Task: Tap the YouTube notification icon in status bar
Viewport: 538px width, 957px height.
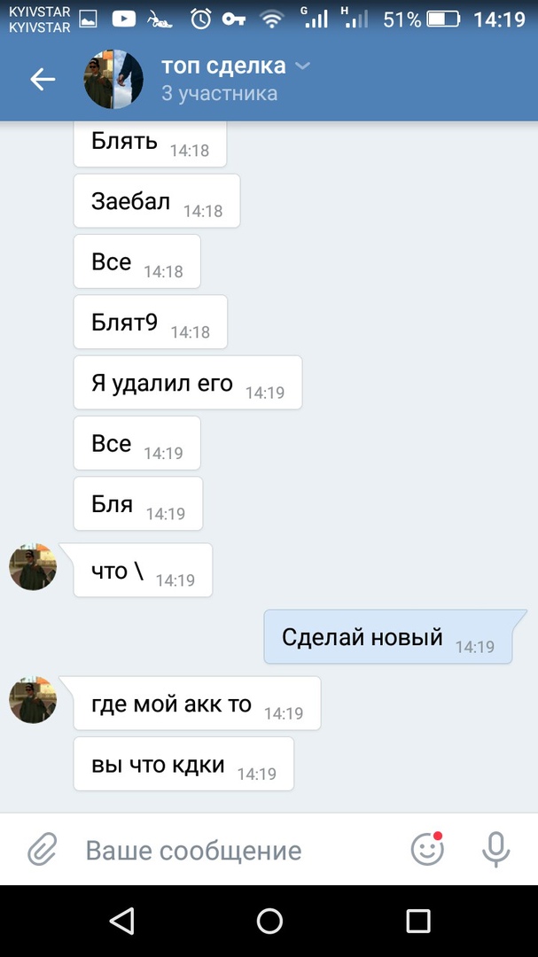Action: [124, 19]
